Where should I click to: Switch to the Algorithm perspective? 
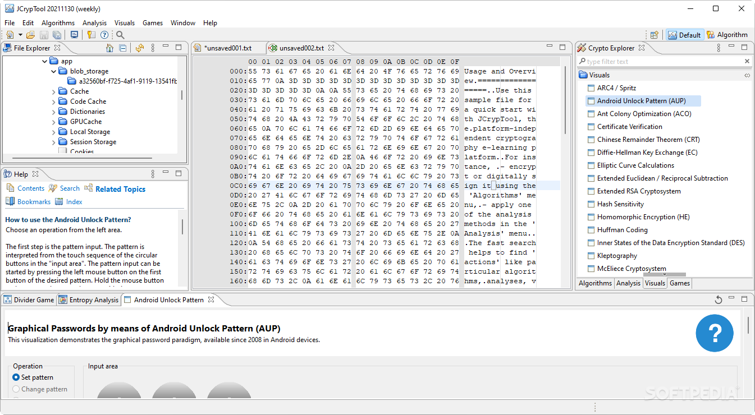tap(727, 35)
